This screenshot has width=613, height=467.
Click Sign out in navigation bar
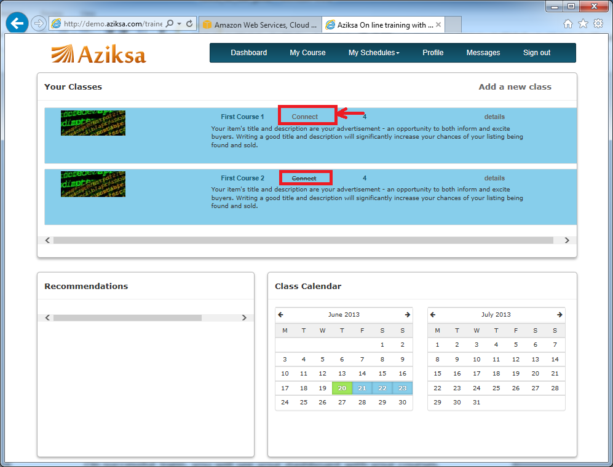(x=536, y=53)
